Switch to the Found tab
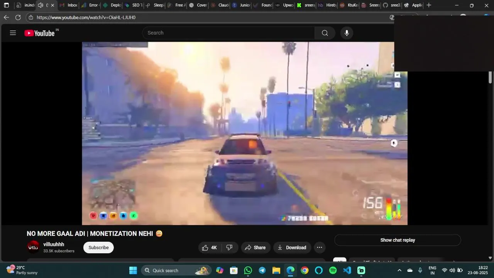This screenshot has height=278, width=494. pyautogui.click(x=262, y=5)
